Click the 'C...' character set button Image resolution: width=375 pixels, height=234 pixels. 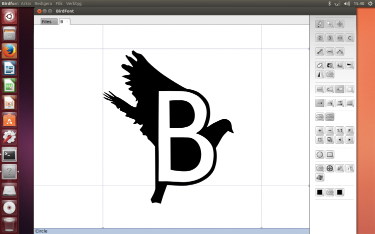[329, 89]
